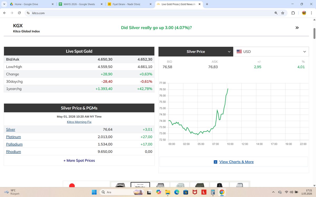This screenshot has width=316, height=197.
Task: Open Task View on the taskbar
Action: pyautogui.click(x=149, y=192)
